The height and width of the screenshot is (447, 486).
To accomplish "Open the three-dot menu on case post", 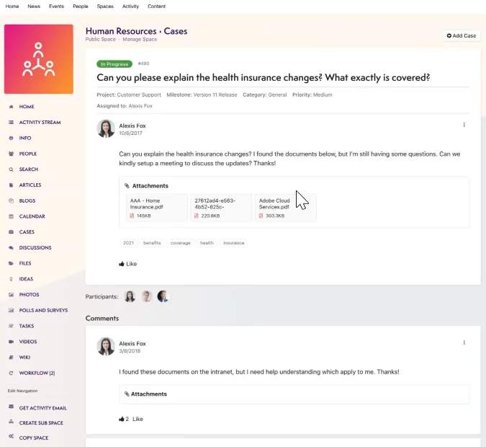I will tap(464, 125).
